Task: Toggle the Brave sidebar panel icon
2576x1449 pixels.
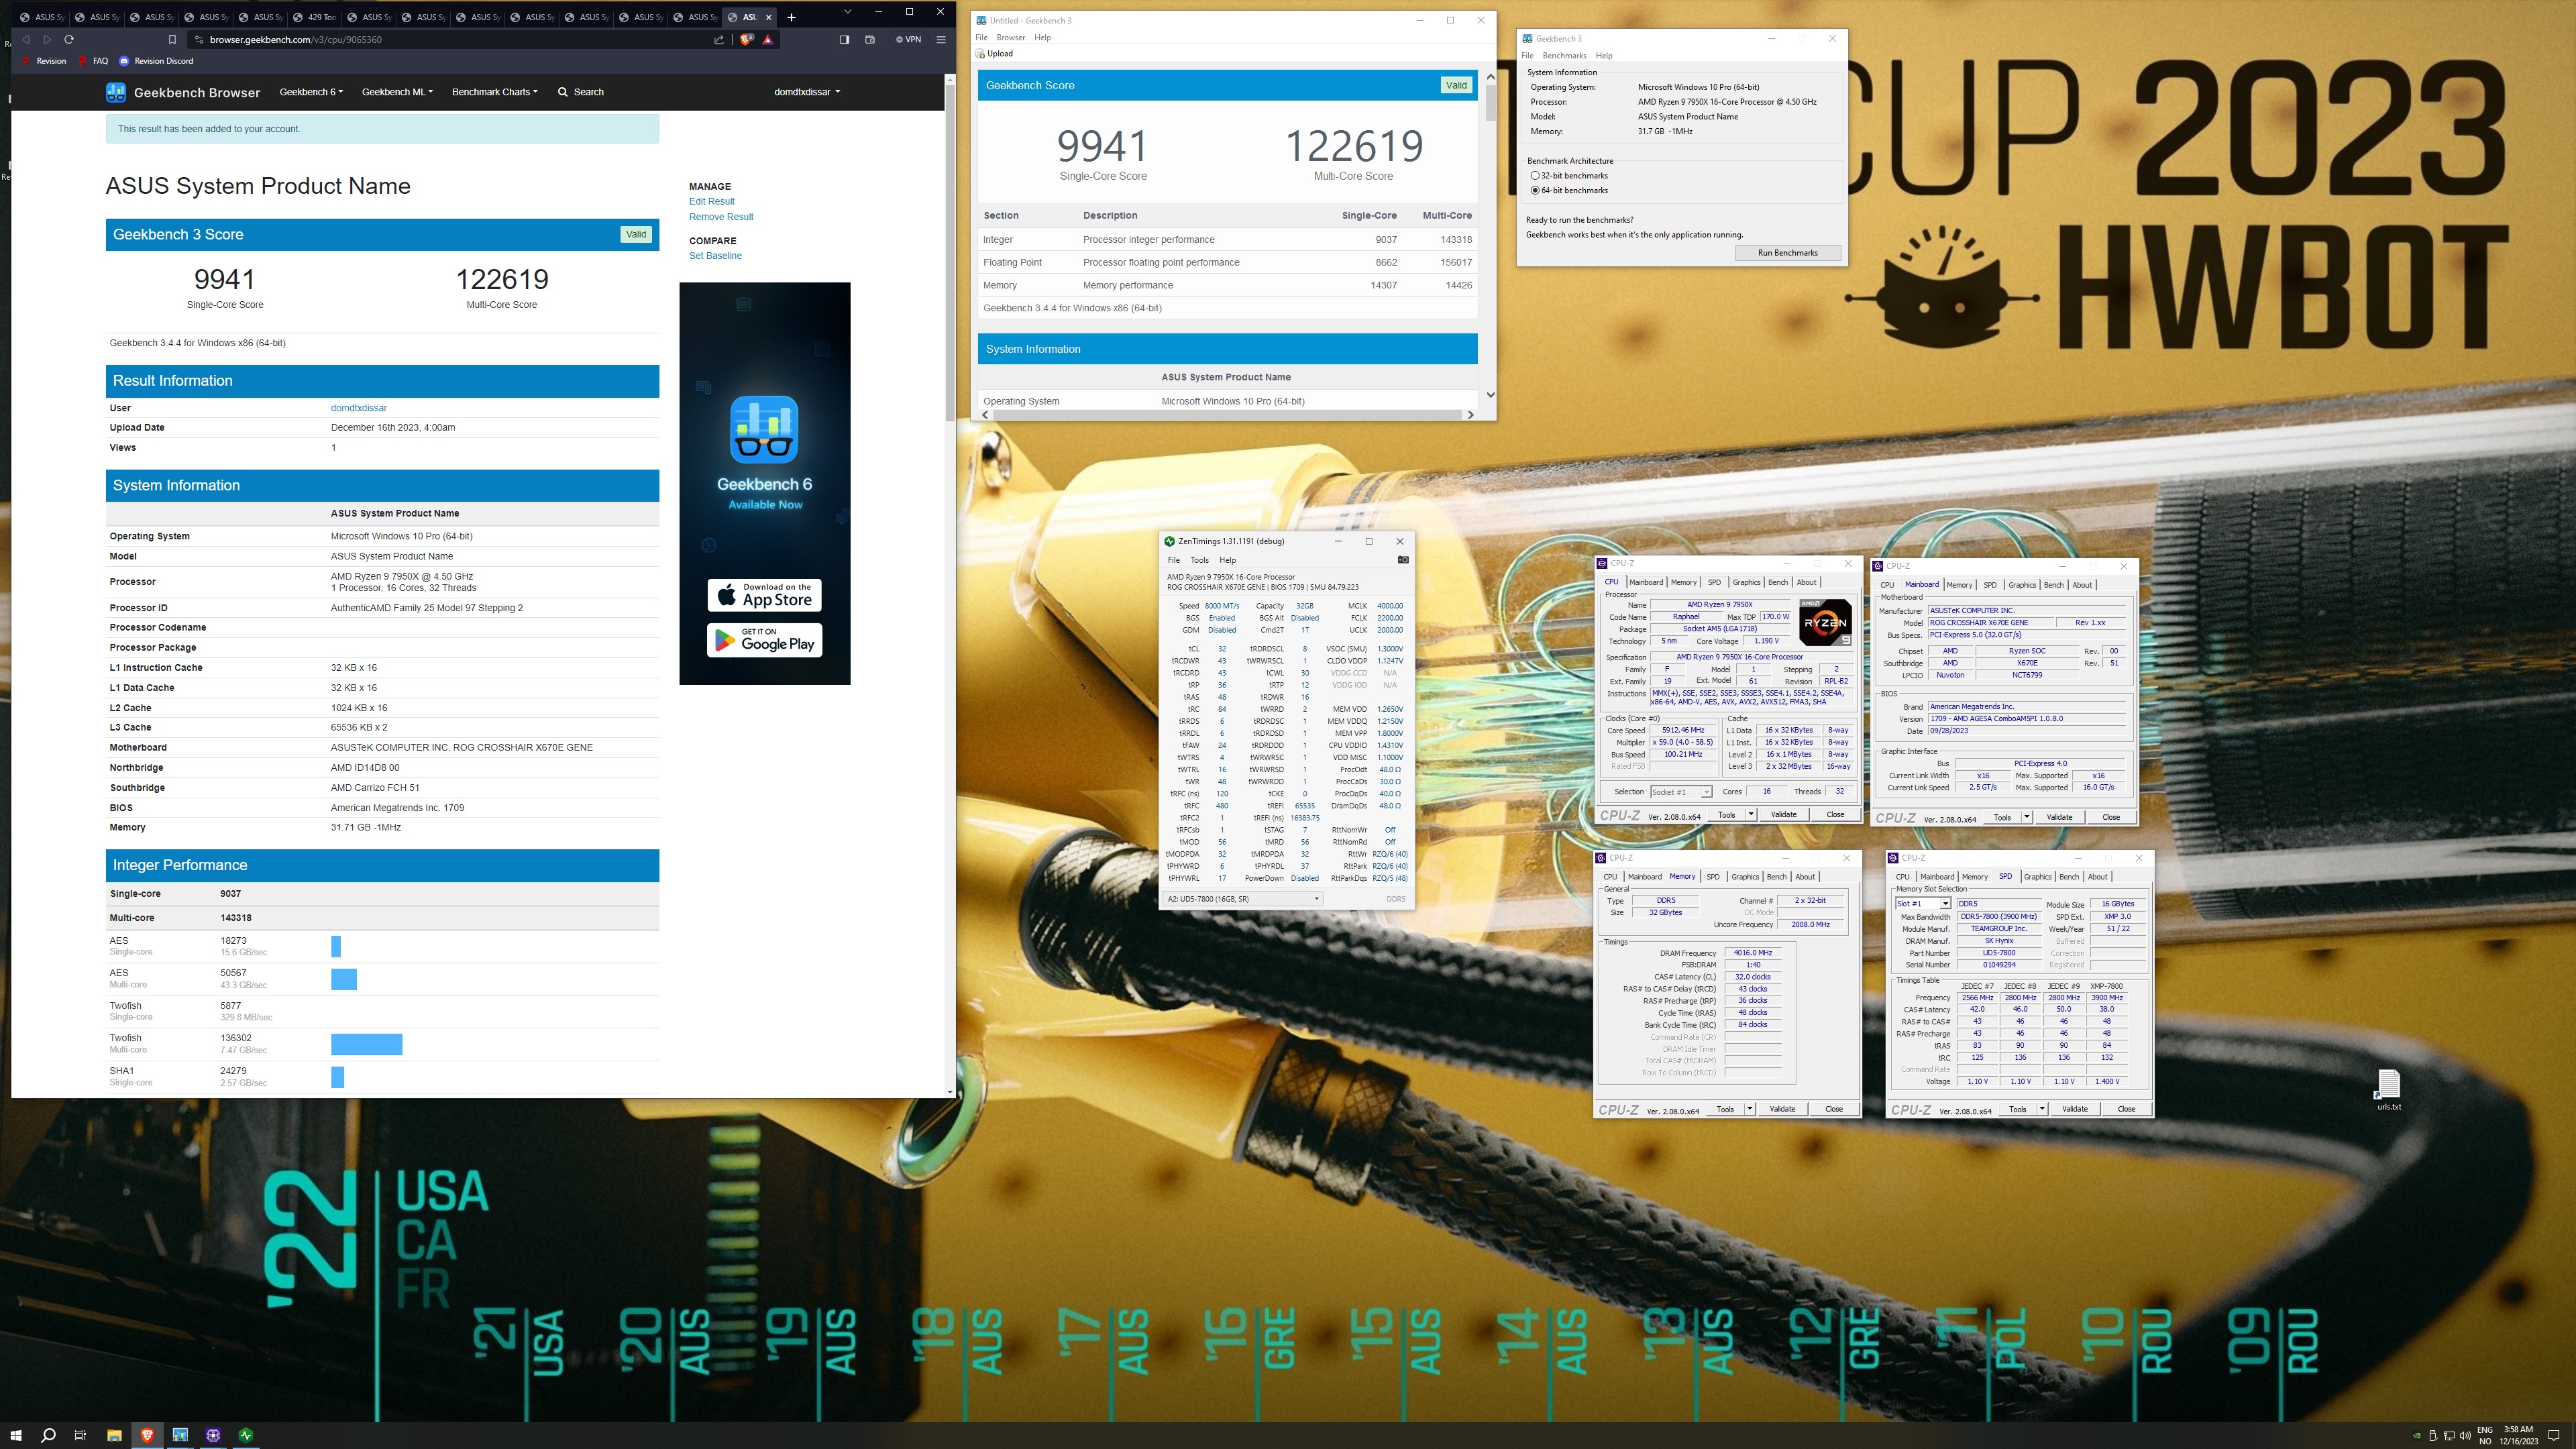Action: tap(844, 39)
